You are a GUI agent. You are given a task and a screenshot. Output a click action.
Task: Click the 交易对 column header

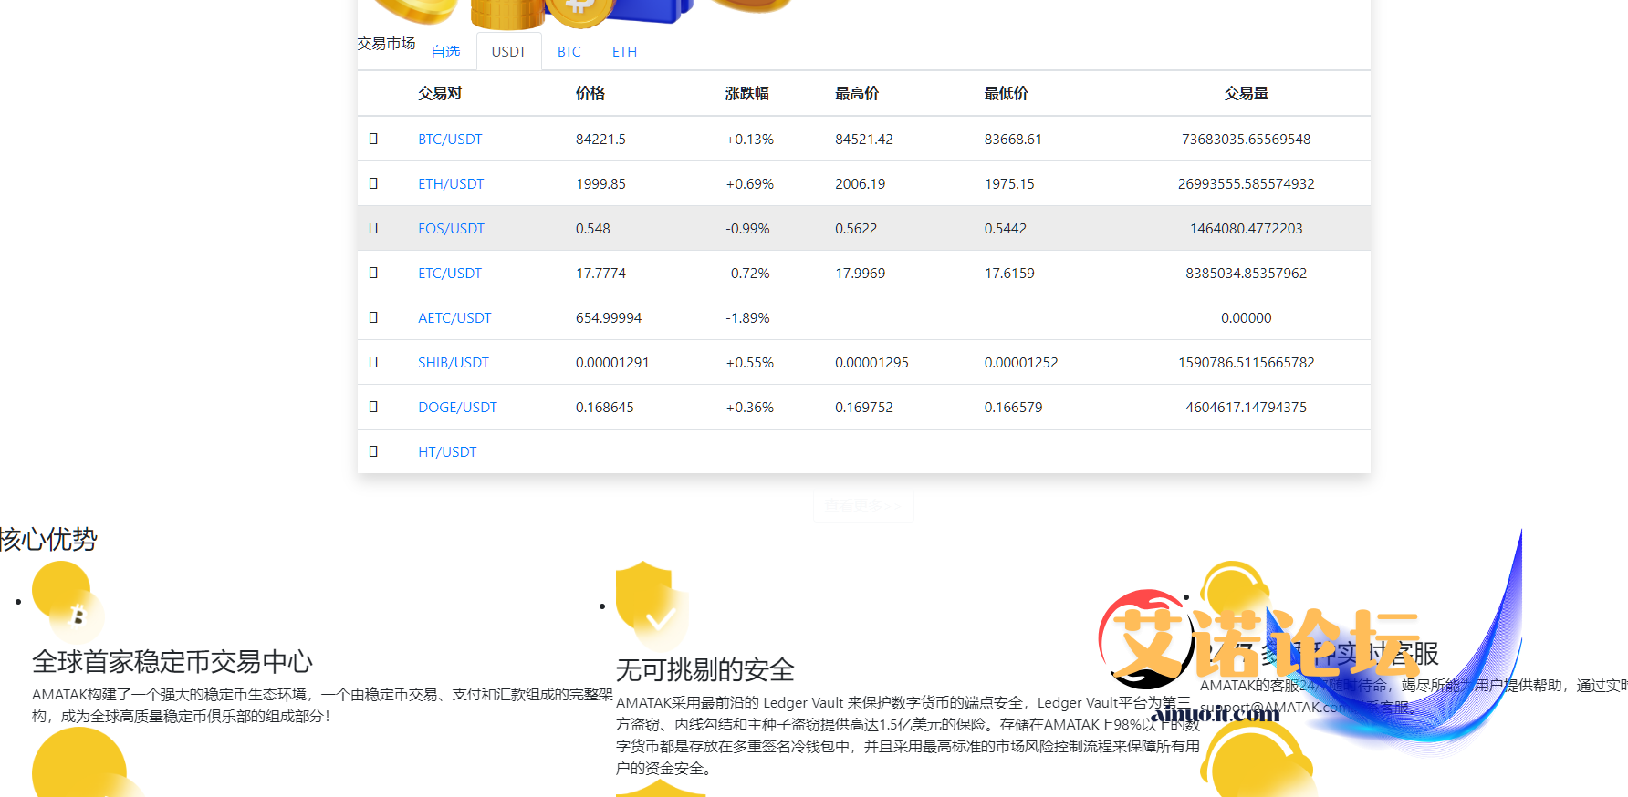coord(440,93)
